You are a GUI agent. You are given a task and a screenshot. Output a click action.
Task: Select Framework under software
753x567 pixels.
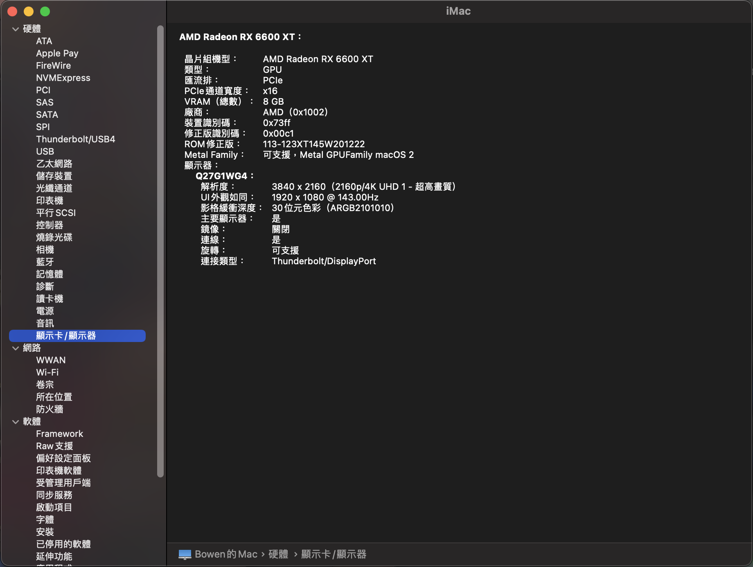[59, 434]
